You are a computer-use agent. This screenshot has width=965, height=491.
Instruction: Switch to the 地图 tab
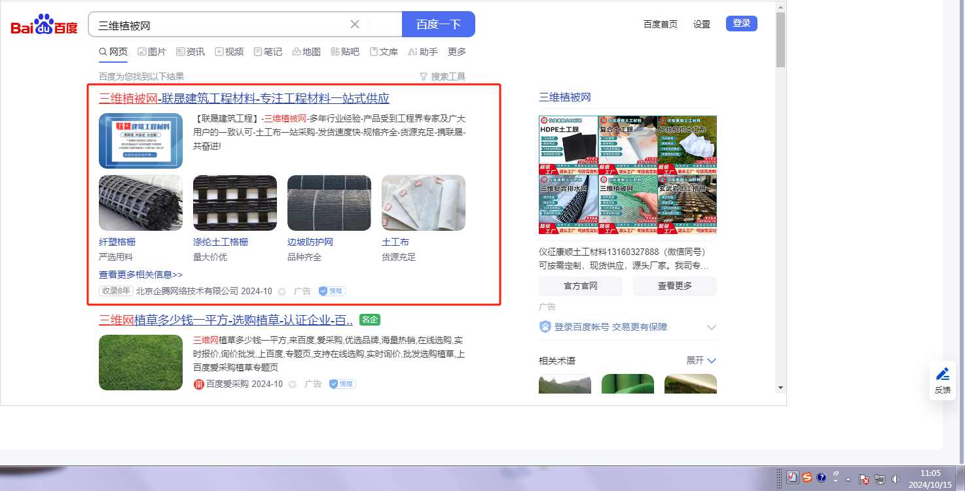coord(306,52)
